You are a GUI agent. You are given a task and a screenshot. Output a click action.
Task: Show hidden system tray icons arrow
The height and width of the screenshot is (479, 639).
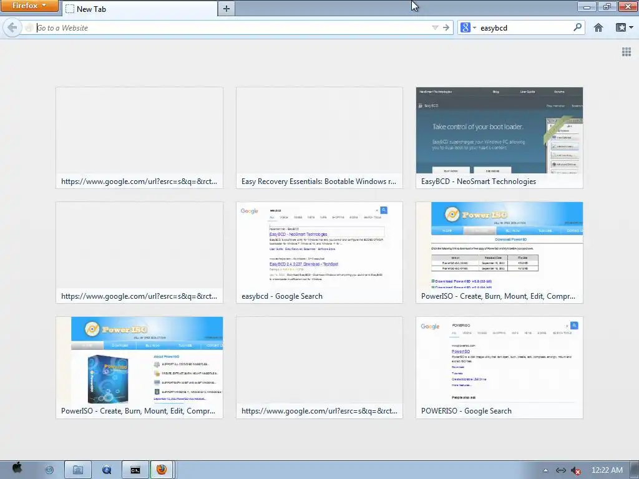545,470
